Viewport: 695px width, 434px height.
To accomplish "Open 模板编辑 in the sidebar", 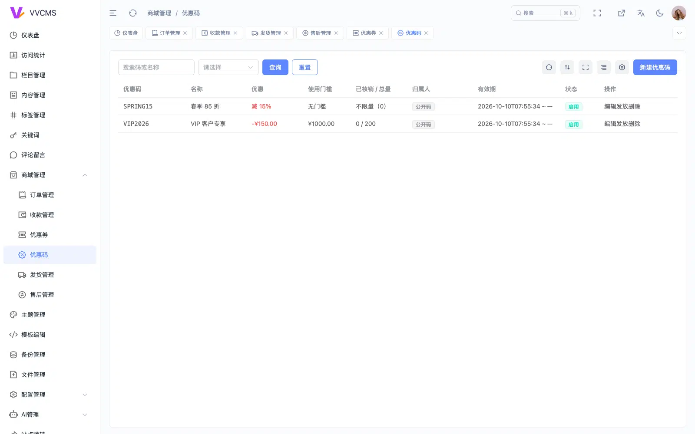I will coord(50,335).
